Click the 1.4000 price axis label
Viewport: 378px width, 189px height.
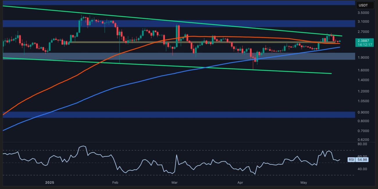pyautogui.click(x=364, y=80)
